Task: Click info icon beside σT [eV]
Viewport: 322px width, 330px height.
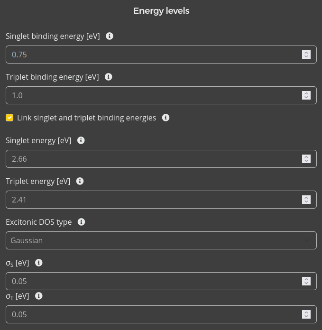Action: pyautogui.click(x=39, y=296)
